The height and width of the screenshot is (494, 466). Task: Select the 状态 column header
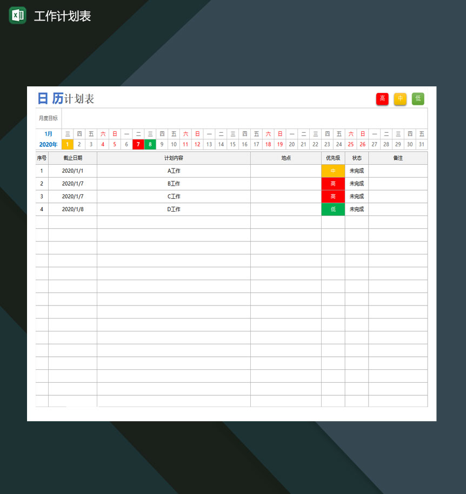356,158
